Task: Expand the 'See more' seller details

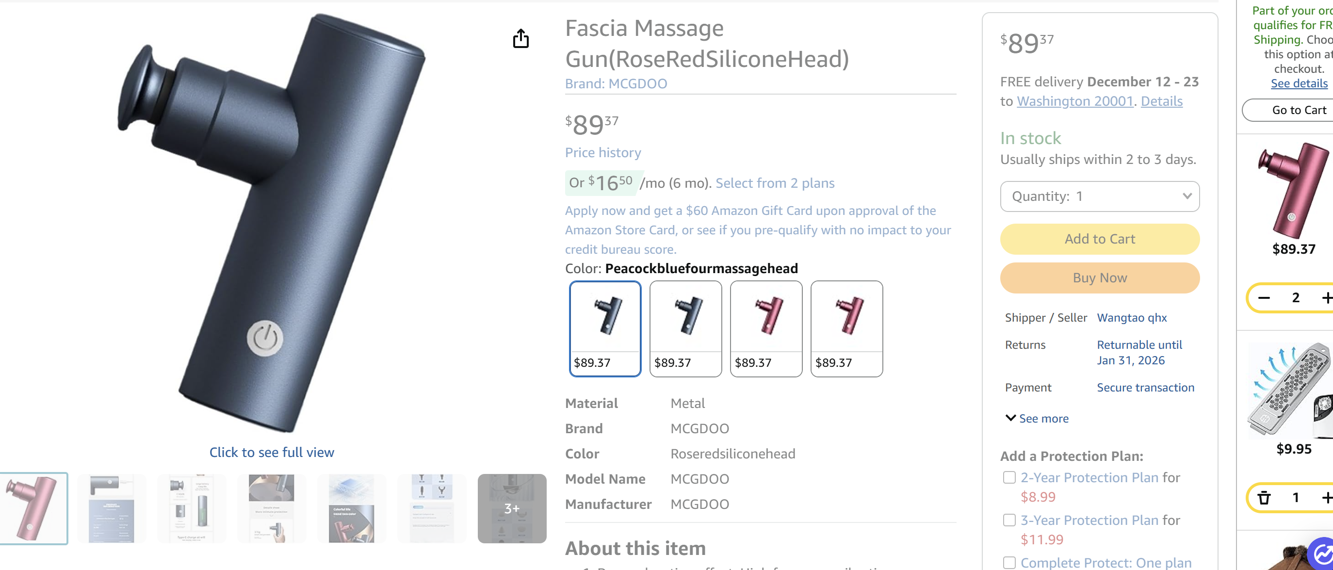Action: (x=1037, y=418)
